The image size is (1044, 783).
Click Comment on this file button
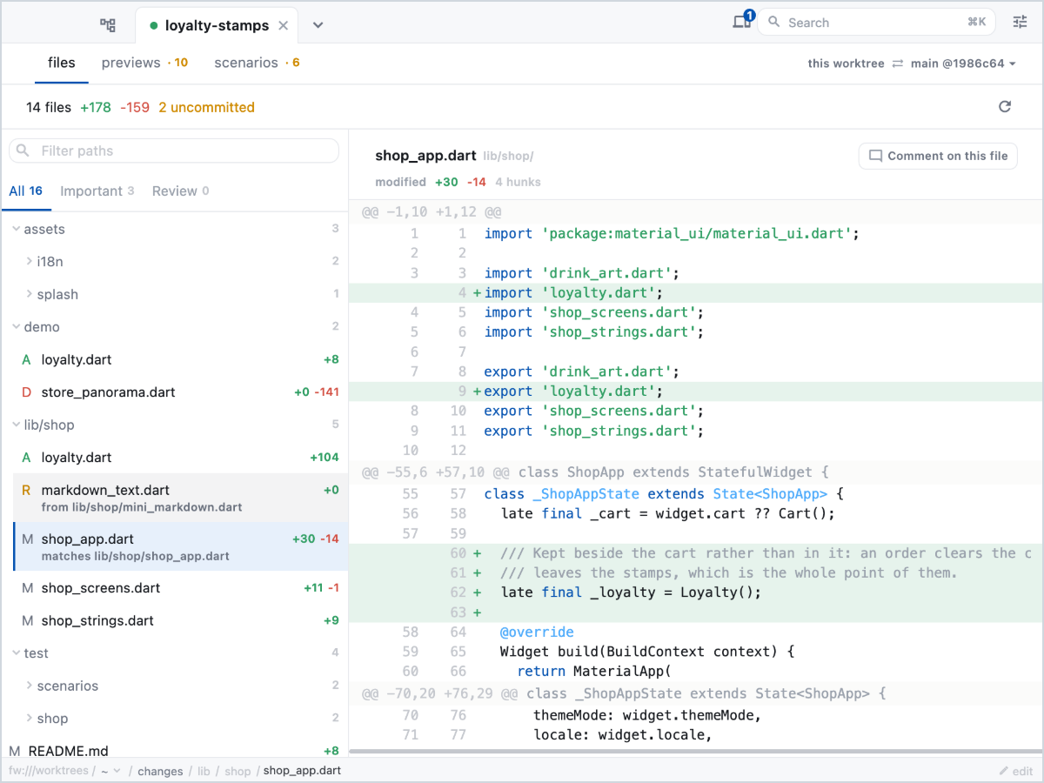pyautogui.click(x=938, y=156)
